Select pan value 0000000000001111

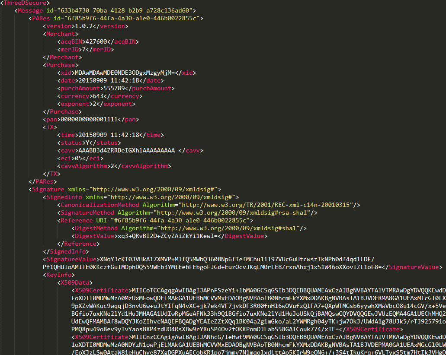tap(89, 119)
